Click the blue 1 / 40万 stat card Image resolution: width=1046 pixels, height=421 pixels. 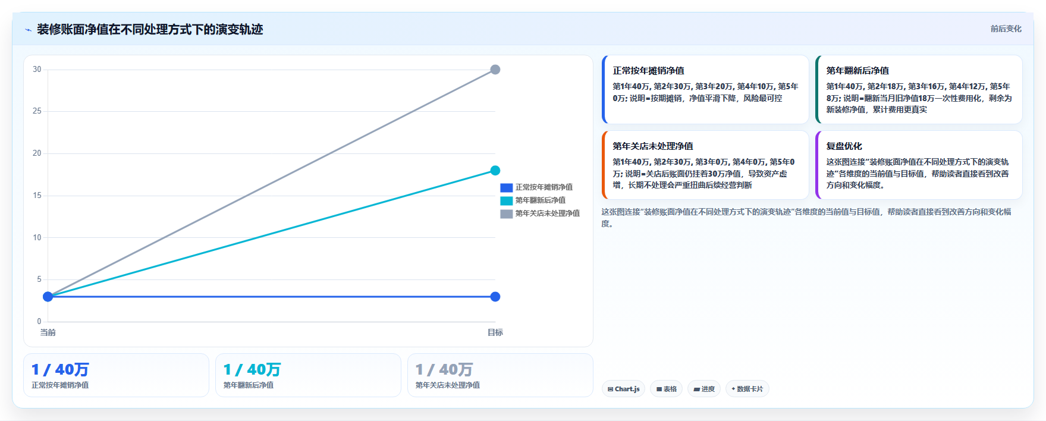[116, 375]
